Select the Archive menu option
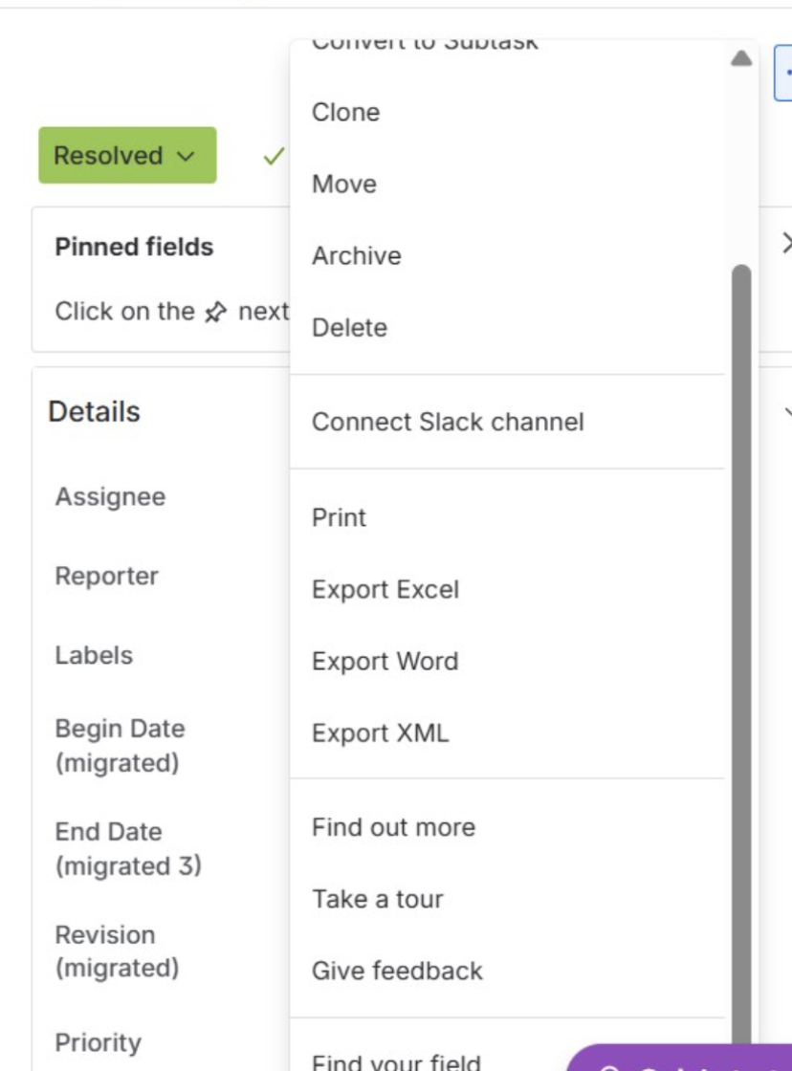This screenshot has height=1071, width=792. (x=356, y=255)
